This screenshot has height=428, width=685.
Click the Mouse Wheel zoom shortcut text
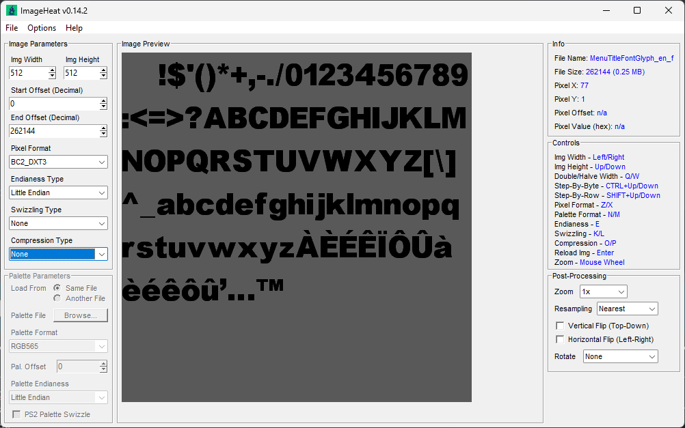[x=602, y=262]
